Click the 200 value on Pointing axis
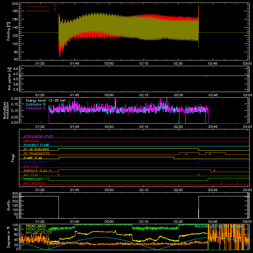Screen dimensions: 253x253 pos(15,4)
